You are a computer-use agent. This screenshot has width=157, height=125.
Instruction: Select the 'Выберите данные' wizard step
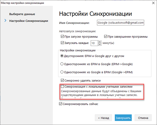point(22,14)
